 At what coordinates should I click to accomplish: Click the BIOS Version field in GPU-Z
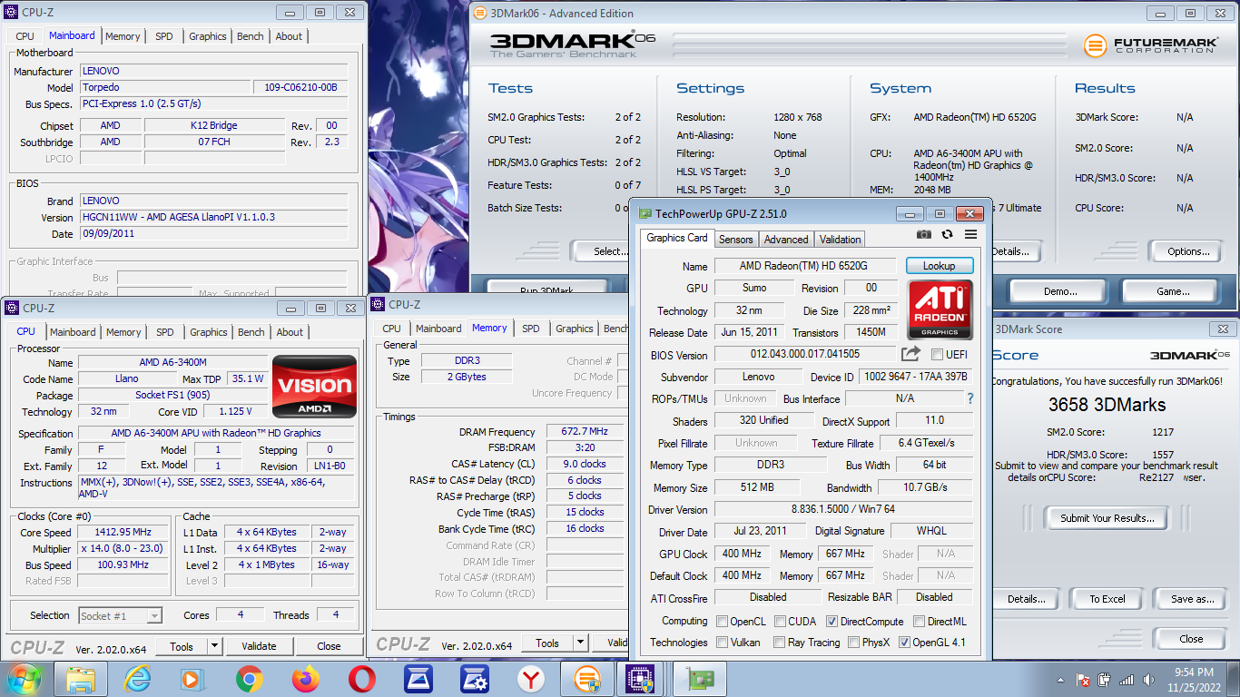point(804,354)
